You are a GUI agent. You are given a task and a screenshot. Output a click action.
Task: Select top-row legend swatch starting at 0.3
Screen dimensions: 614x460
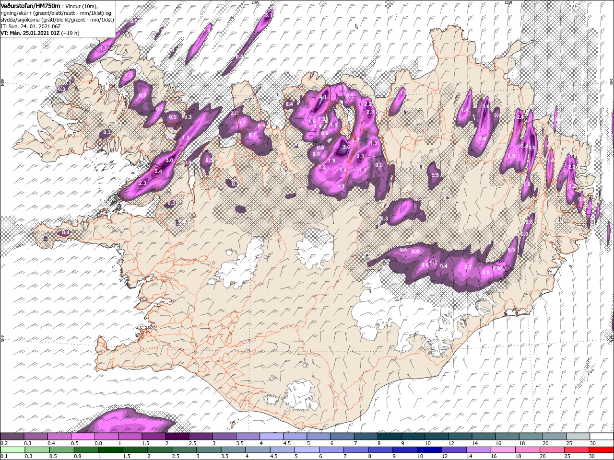35,437
